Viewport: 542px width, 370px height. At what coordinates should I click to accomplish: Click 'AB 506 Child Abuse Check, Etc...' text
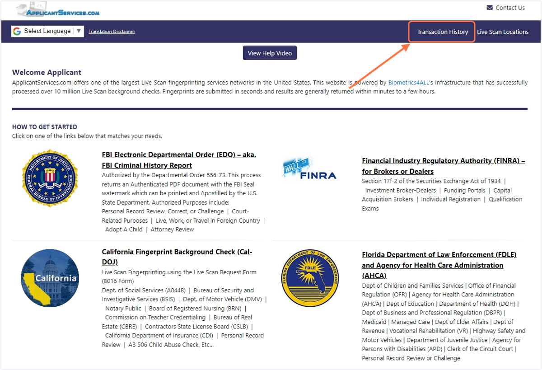click(x=171, y=345)
